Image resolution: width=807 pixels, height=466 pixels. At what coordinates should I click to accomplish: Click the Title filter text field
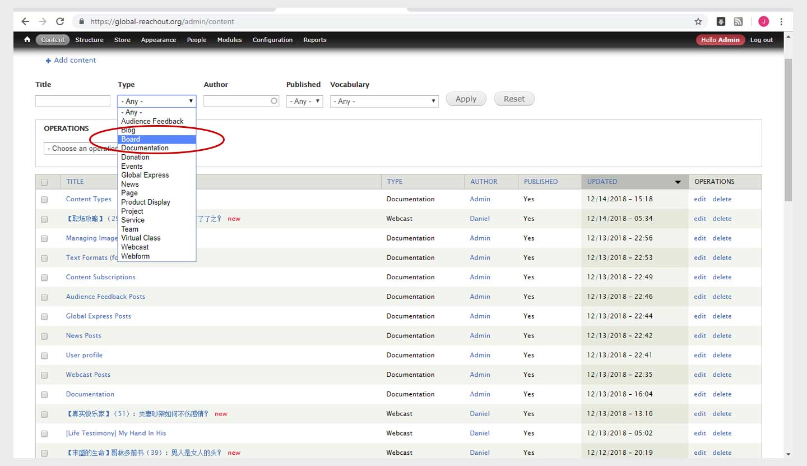(x=73, y=101)
